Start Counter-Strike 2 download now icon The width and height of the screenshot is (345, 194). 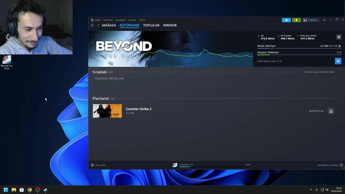coord(331,111)
